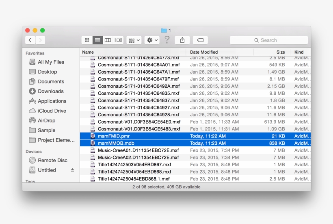Select file Cosmonaut-S171-014354C64A01.mxf

click(x=195, y=65)
